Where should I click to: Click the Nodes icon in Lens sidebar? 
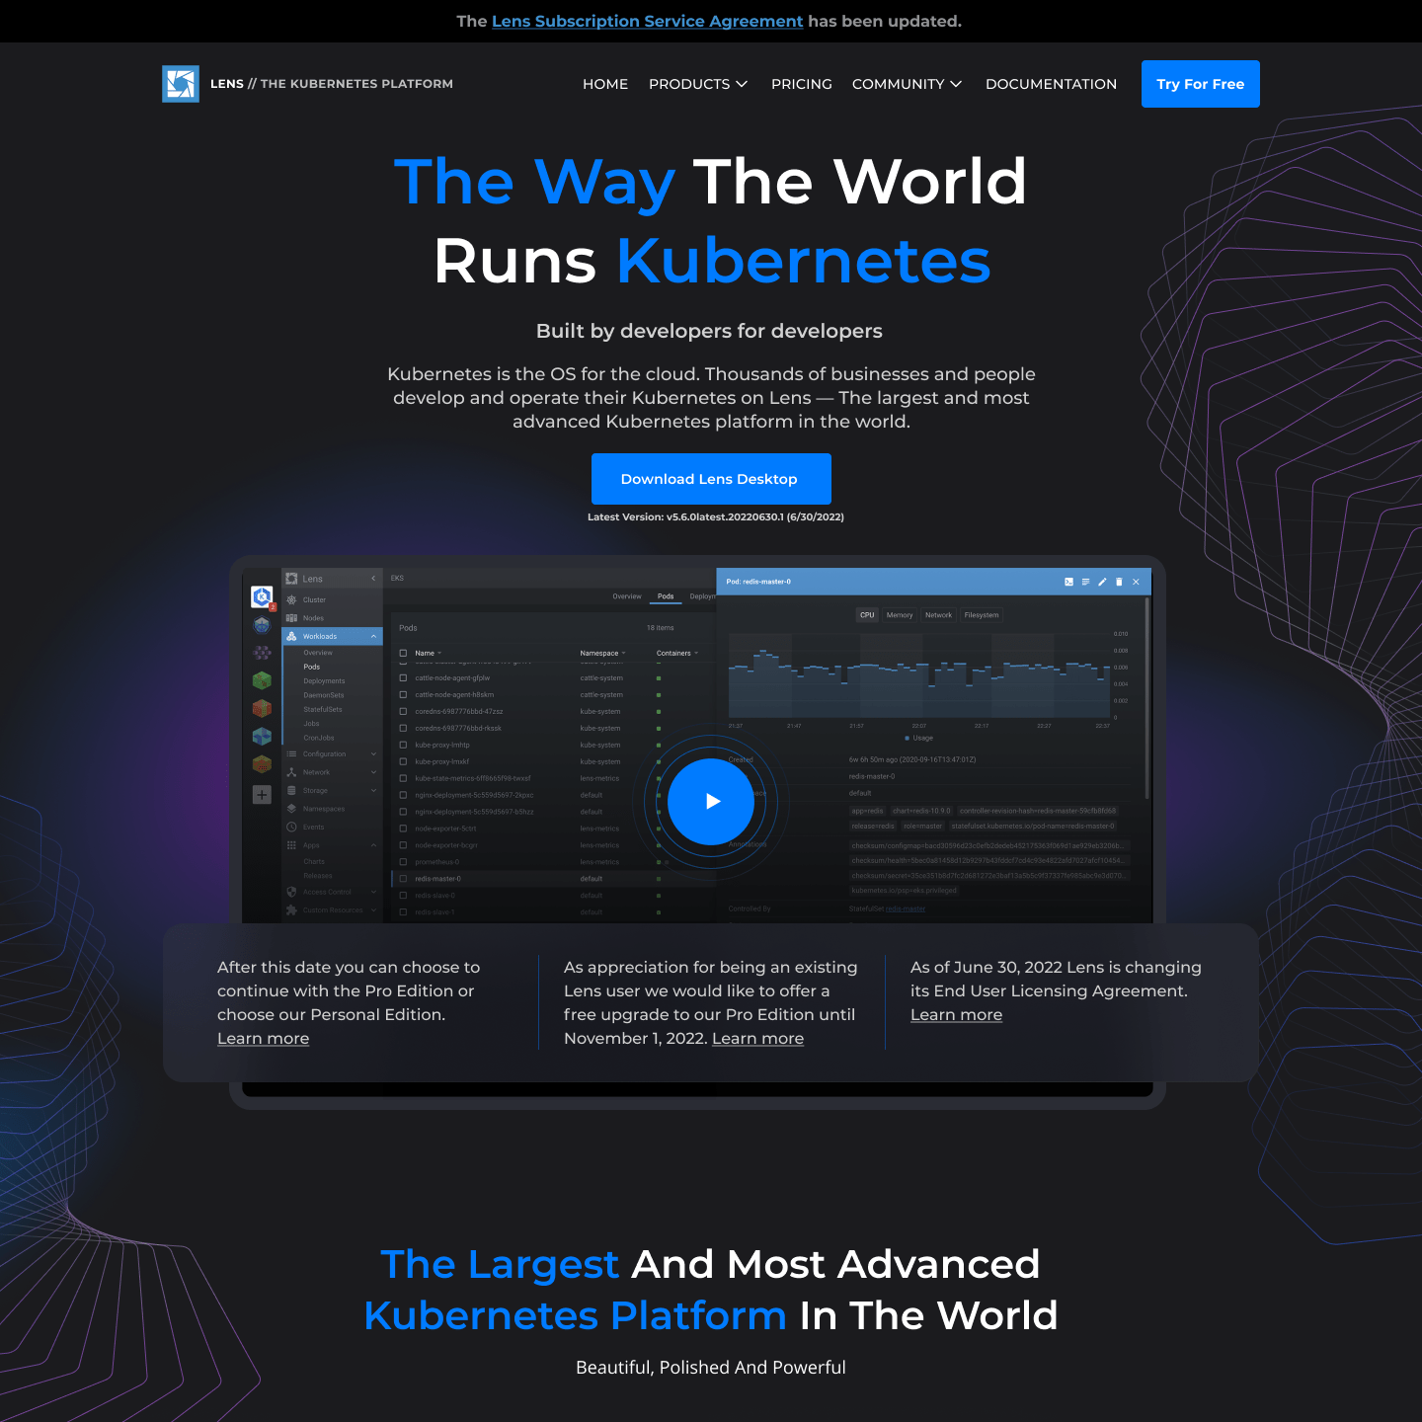click(292, 618)
